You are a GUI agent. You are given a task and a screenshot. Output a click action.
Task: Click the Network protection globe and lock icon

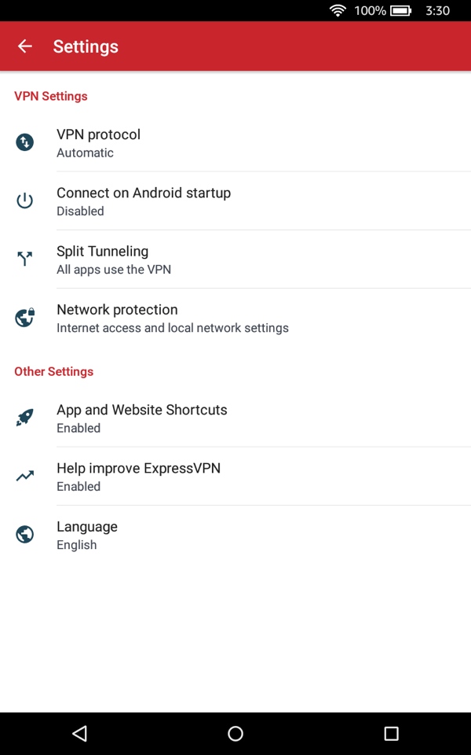click(24, 318)
